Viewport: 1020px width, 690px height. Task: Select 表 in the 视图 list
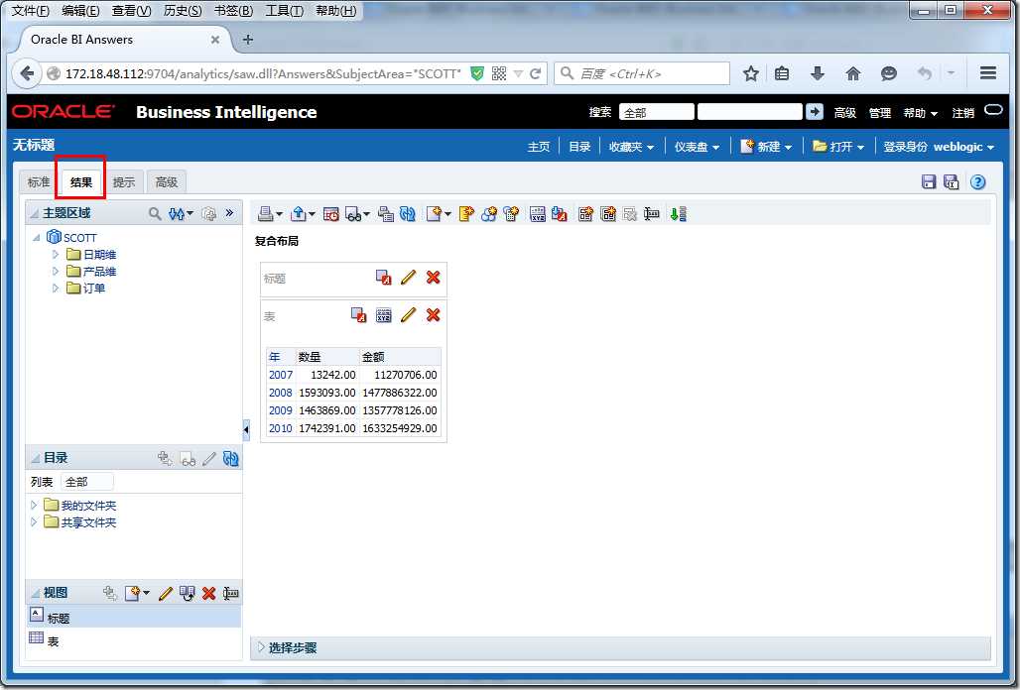point(133,640)
